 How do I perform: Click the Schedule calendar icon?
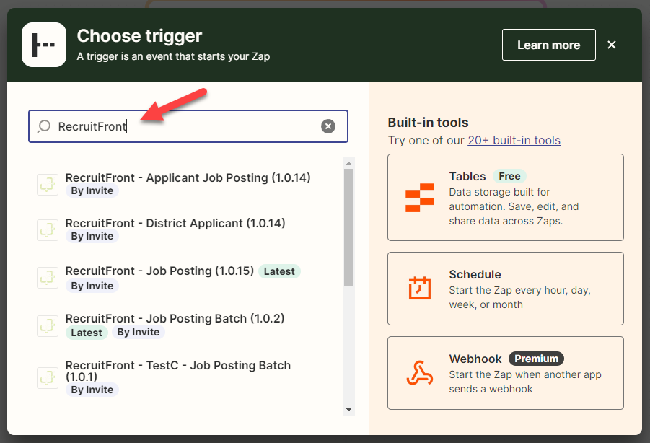pos(420,288)
